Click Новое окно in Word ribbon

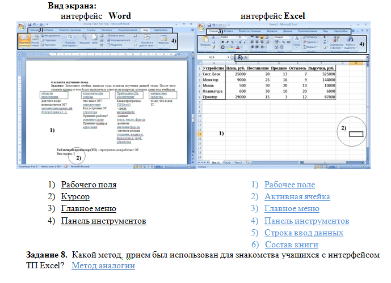[x=115, y=36]
